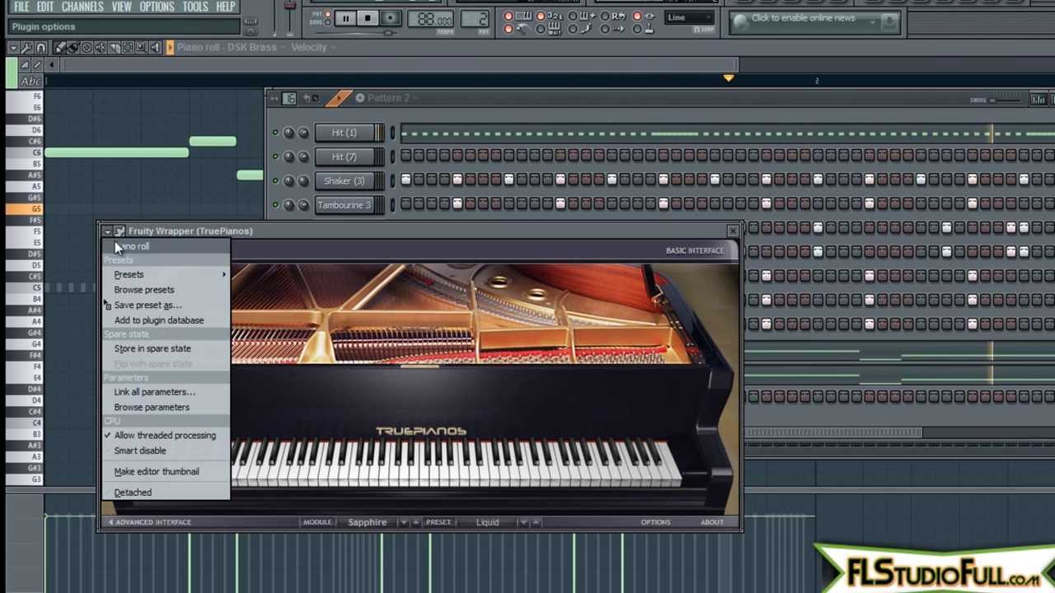Open the Piano roll - DSK Brass target dropdown
Viewport: 1055px width, 593px height.
pos(231,47)
